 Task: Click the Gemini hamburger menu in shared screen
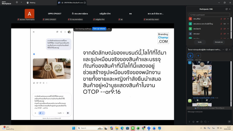[34, 32]
